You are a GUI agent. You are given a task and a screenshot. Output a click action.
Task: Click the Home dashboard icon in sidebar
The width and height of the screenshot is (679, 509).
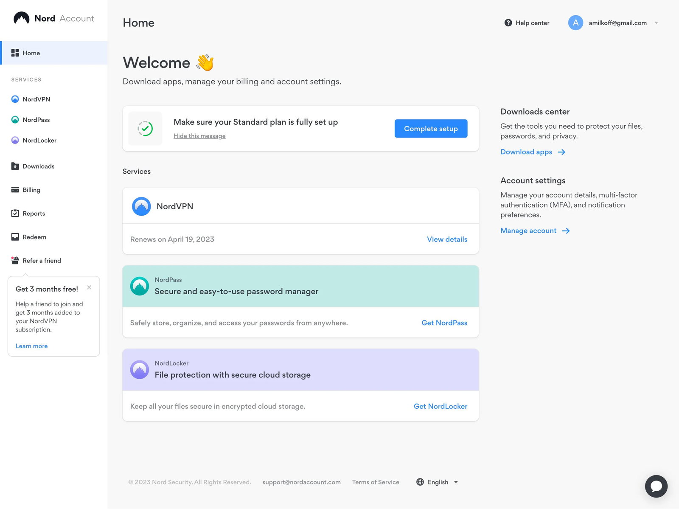coord(15,53)
